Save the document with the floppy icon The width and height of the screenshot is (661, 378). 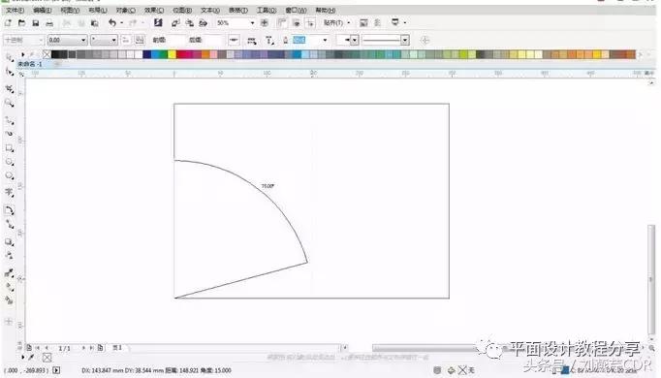tap(36, 22)
